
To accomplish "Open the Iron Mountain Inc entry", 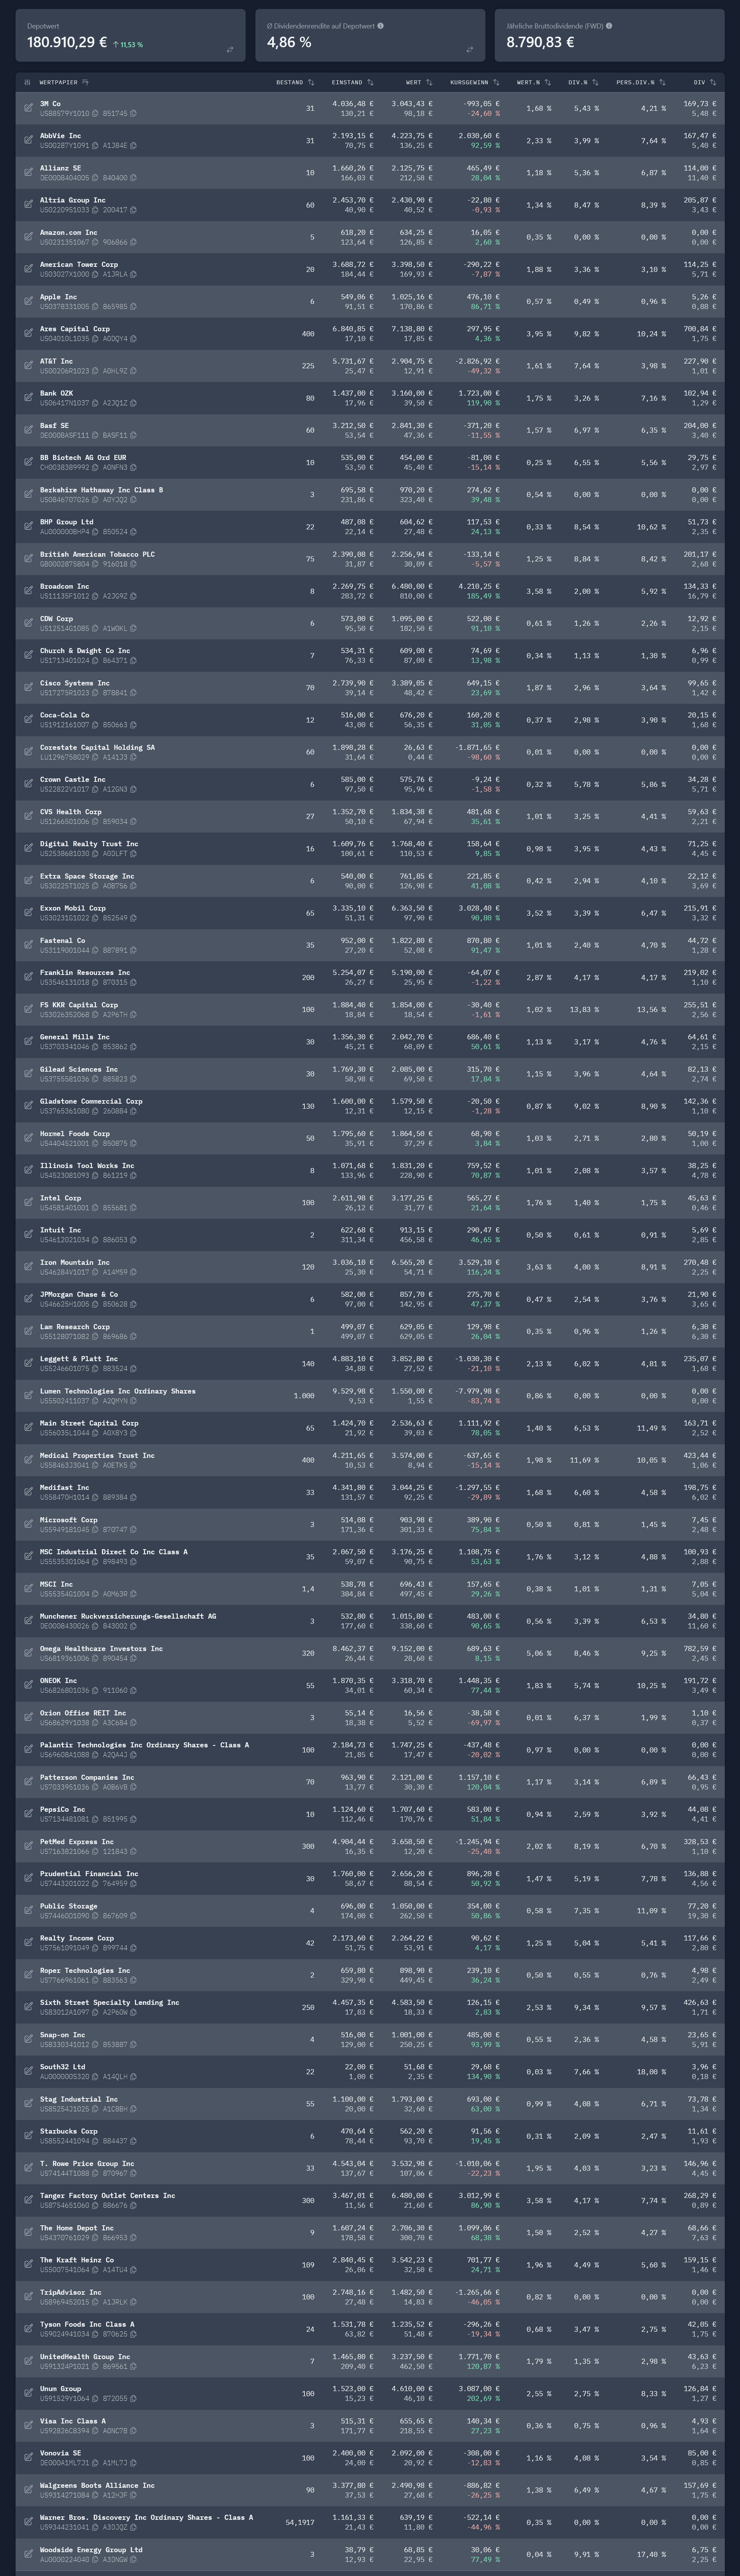I will [x=75, y=1262].
